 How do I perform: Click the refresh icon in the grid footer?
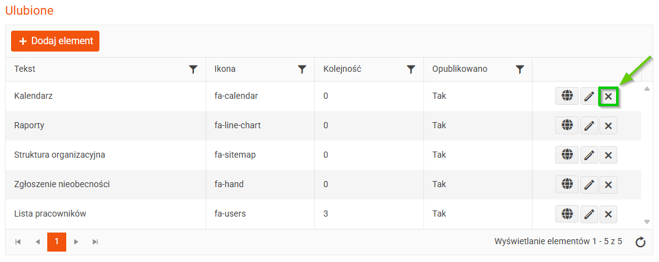point(641,242)
